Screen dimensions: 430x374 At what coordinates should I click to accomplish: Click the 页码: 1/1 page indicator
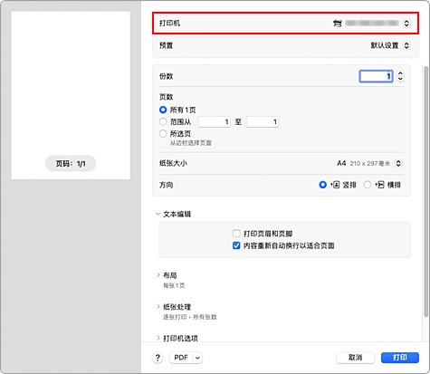point(71,164)
